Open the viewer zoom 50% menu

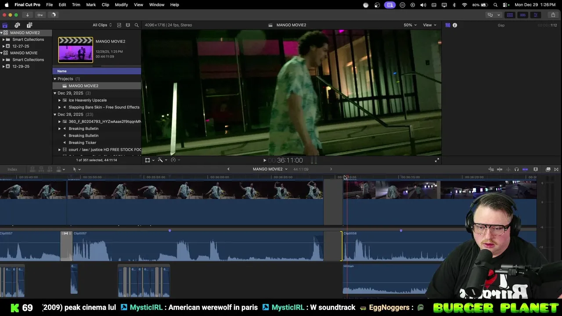click(410, 25)
